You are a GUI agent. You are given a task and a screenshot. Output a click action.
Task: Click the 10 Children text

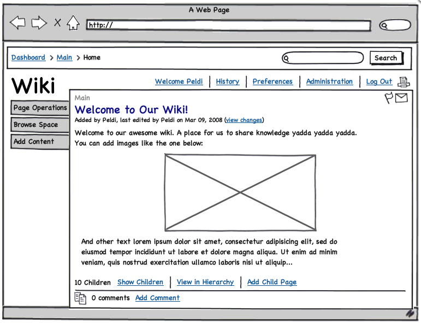click(93, 283)
